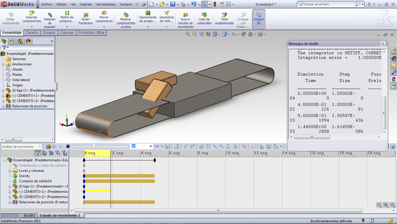Select the Alzado plane in the design tree
The image size is (397, 224).
coord(18,69)
